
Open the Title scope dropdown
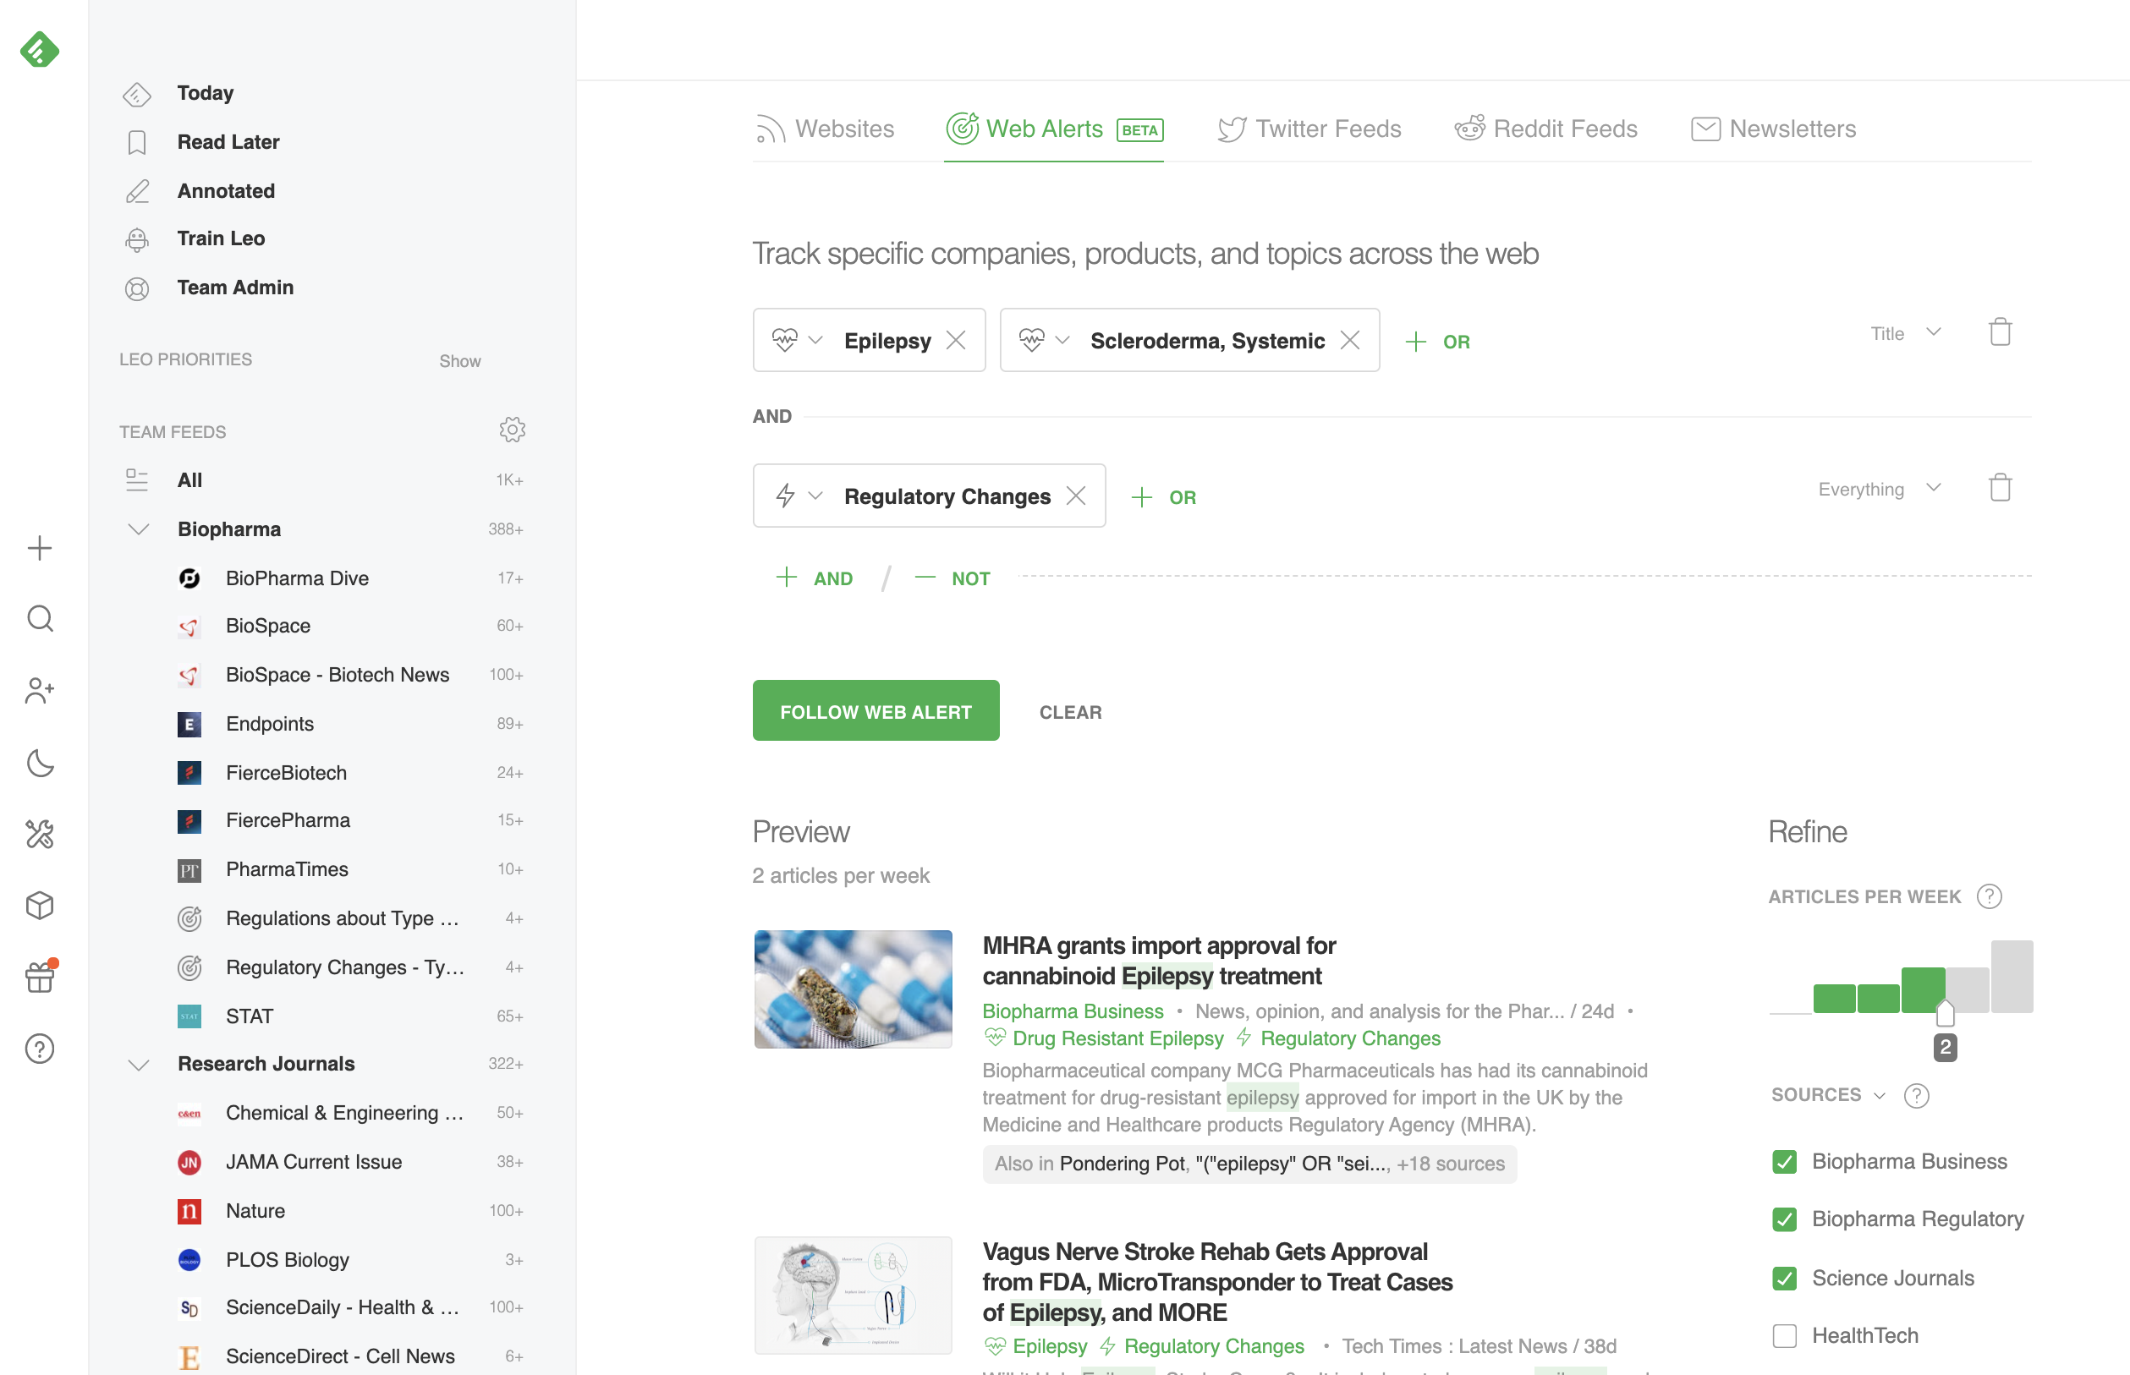pos(1905,333)
